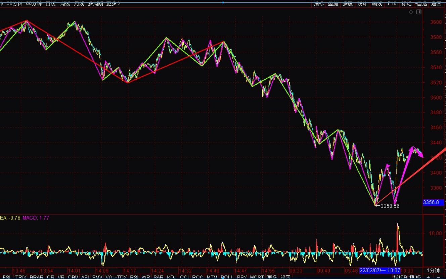Select the RSI indicator tab

pyautogui.click(x=134, y=277)
